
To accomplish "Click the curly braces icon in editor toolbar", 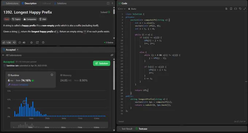I will pos(236,9).
